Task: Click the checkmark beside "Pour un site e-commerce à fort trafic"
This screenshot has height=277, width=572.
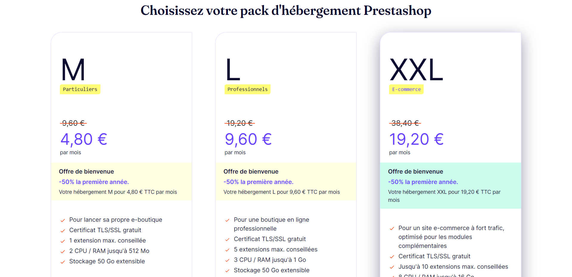Action: (x=392, y=229)
